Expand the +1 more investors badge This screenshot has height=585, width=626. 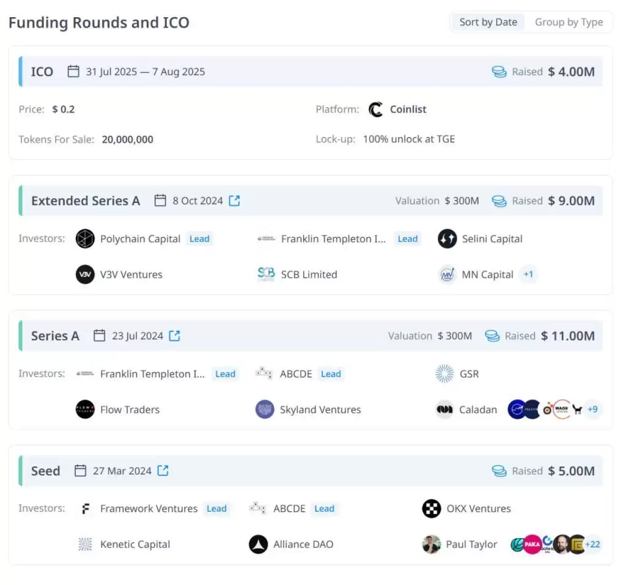(x=528, y=274)
